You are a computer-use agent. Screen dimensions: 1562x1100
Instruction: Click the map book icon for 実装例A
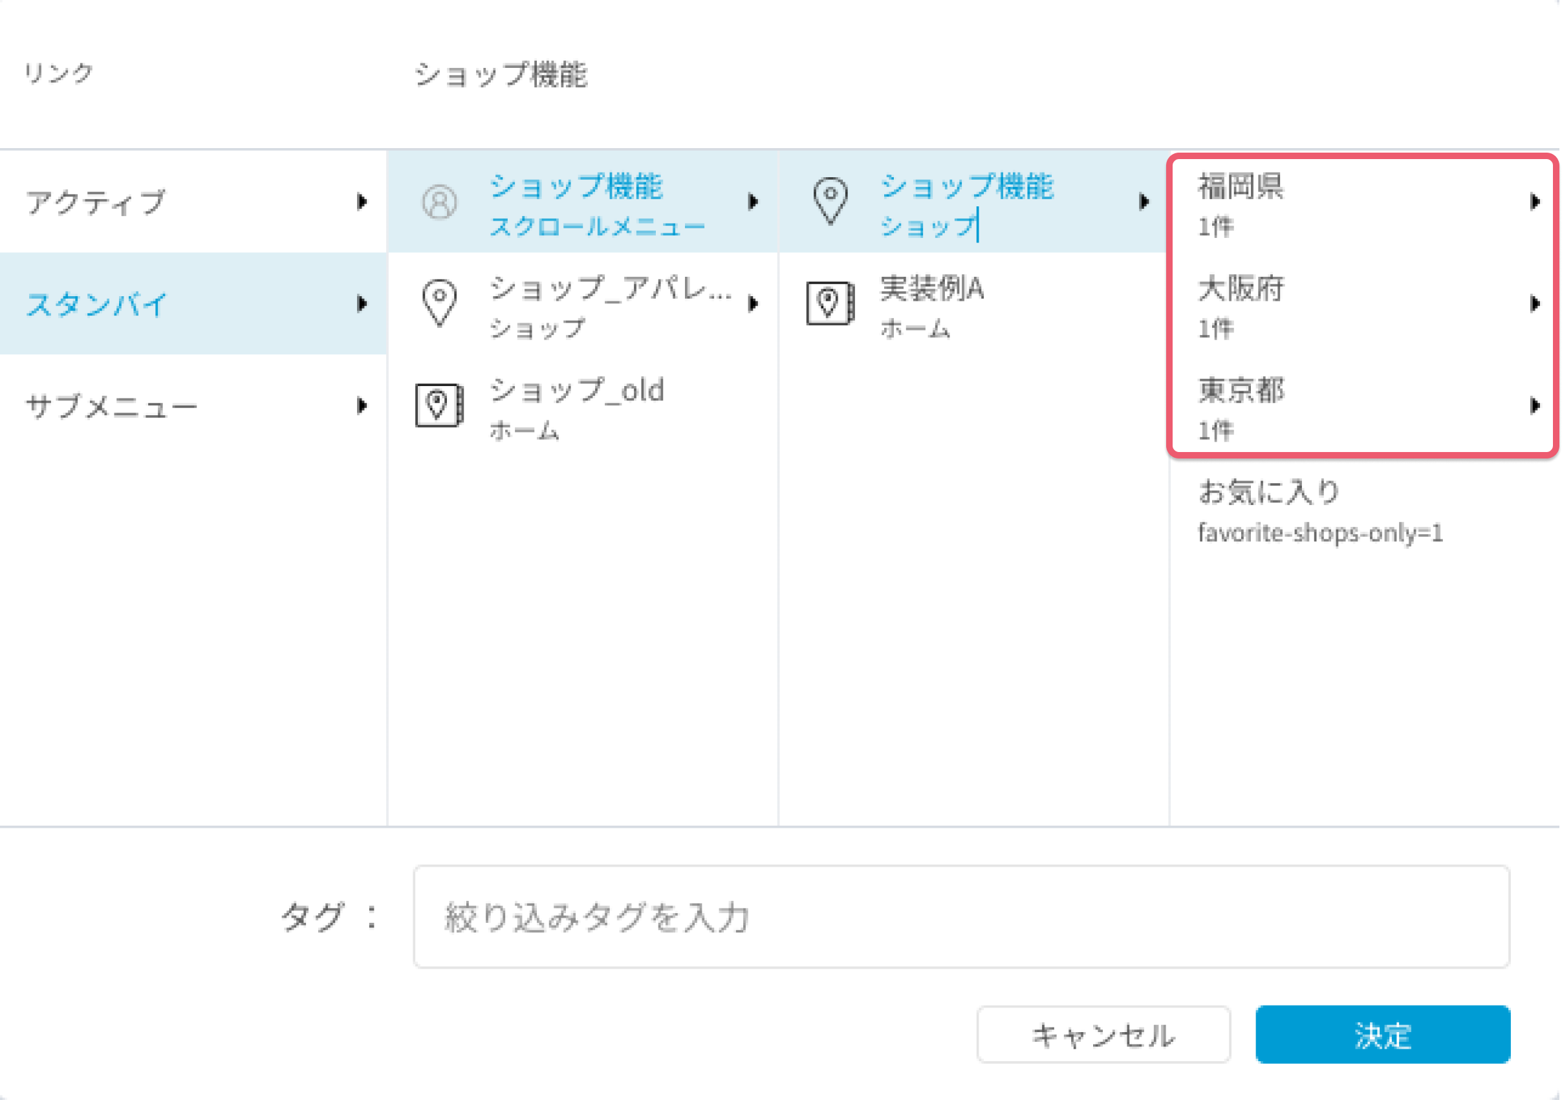pyautogui.click(x=830, y=303)
